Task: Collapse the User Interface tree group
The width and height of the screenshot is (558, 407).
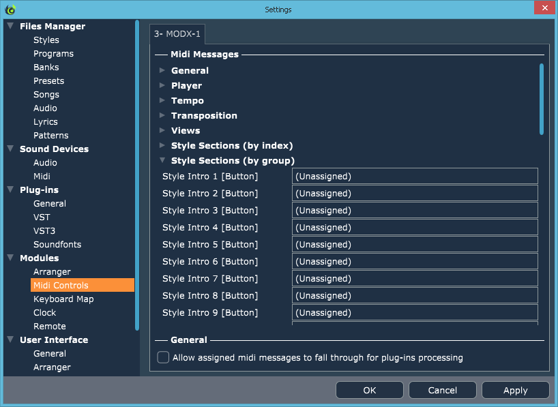Action: 10,340
